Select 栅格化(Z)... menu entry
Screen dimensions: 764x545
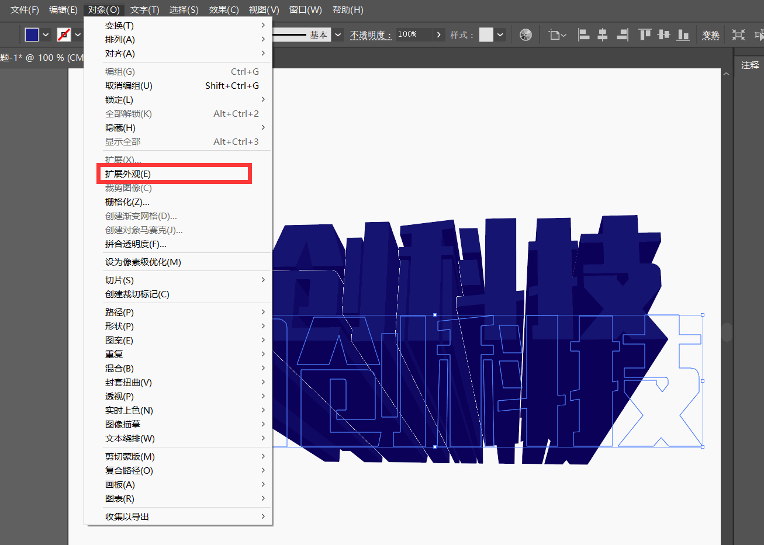127,202
